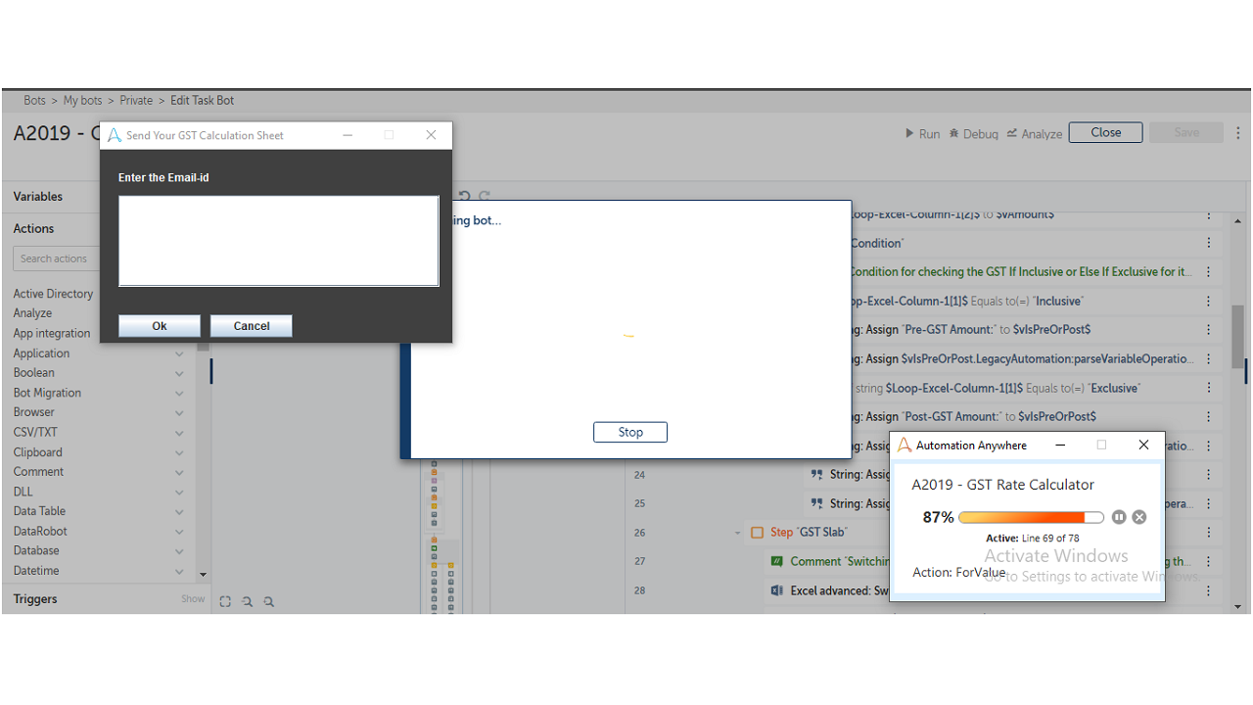The width and height of the screenshot is (1253, 705).
Task: Go to Private in the breadcrumb
Action: (136, 101)
